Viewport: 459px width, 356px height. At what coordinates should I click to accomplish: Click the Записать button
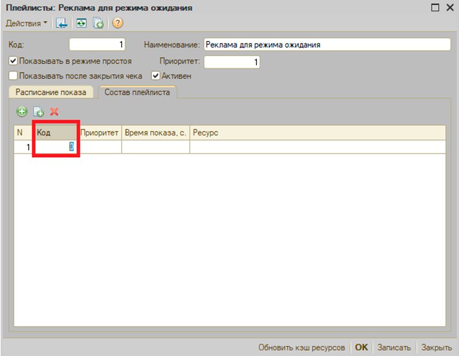tap(394, 347)
